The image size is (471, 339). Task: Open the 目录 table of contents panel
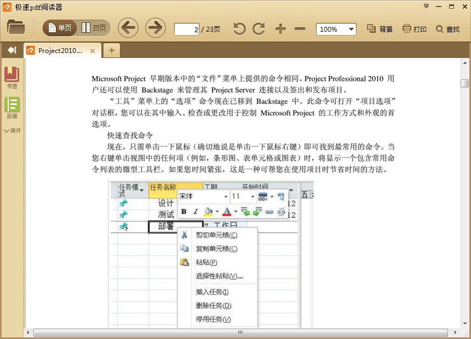click(12, 108)
